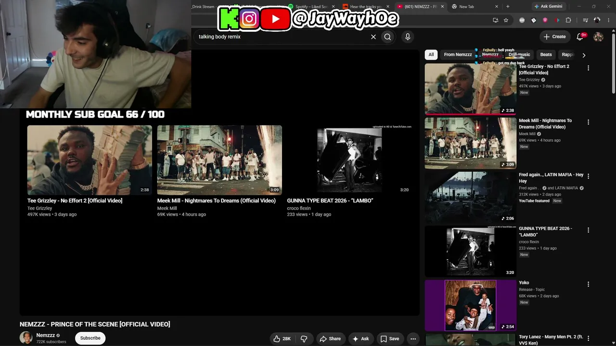Image resolution: width=616 pixels, height=346 pixels.
Task: Subscribe to the Nemzzz channel
Action: 90,338
